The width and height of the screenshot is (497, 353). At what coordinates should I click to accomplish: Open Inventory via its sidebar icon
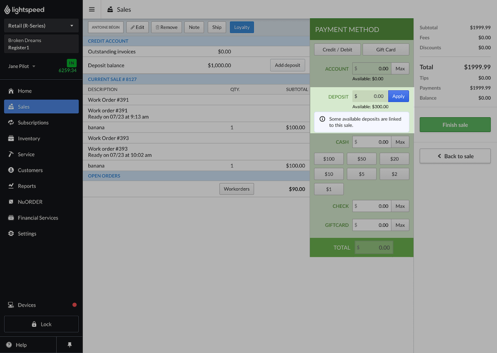[x=11, y=138]
